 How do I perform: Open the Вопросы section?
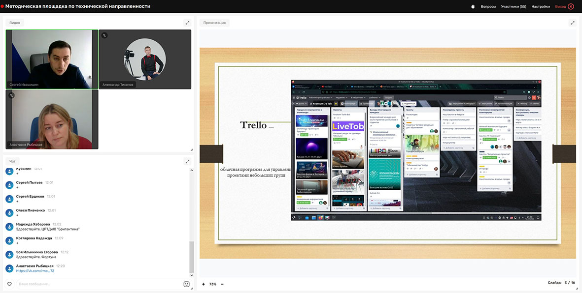(488, 6)
